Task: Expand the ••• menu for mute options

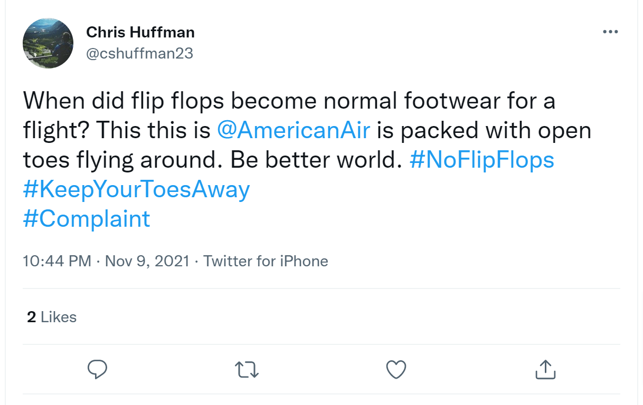Action: coord(610,32)
